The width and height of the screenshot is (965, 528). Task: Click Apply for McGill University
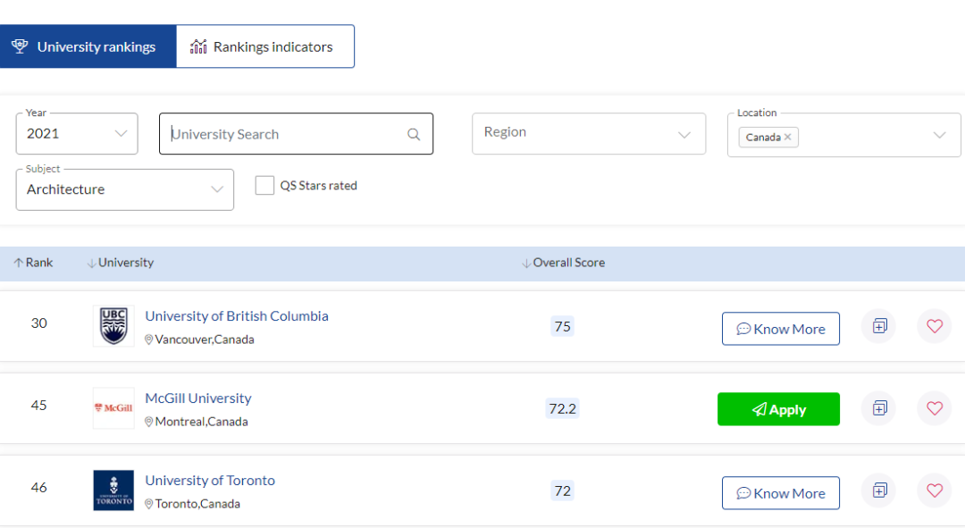pos(778,409)
